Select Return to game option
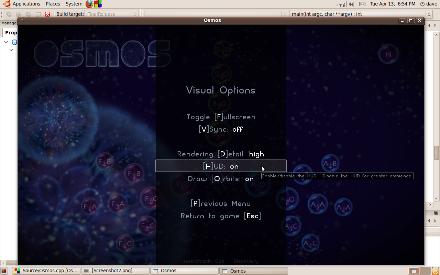This screenshot has width=440, height=275. coord(221,216)
